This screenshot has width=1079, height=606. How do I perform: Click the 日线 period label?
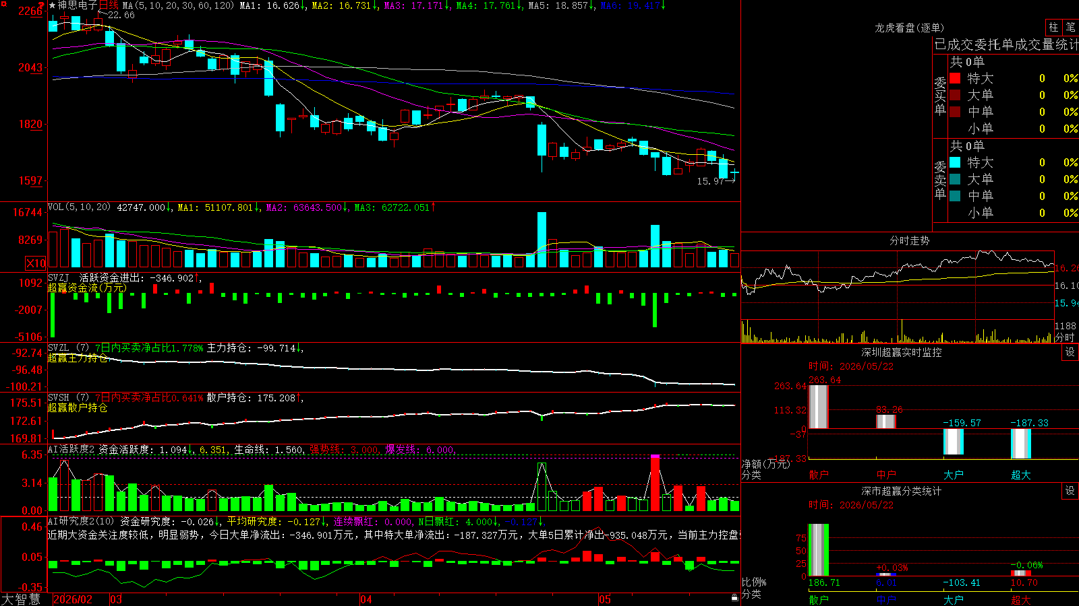point(109,5)
